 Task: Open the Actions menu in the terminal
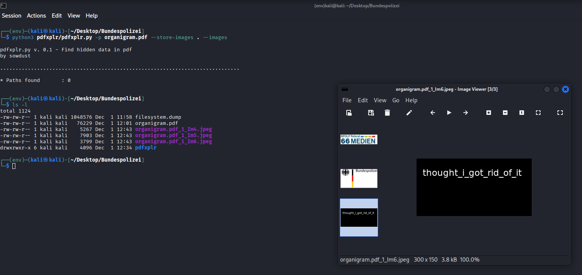[36, 16]
